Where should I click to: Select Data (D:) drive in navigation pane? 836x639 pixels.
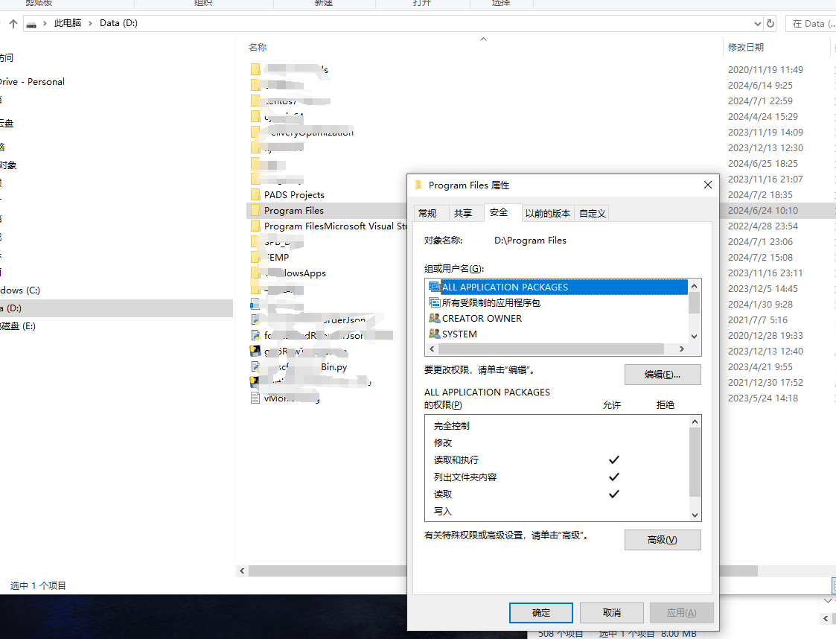(116, 308)
